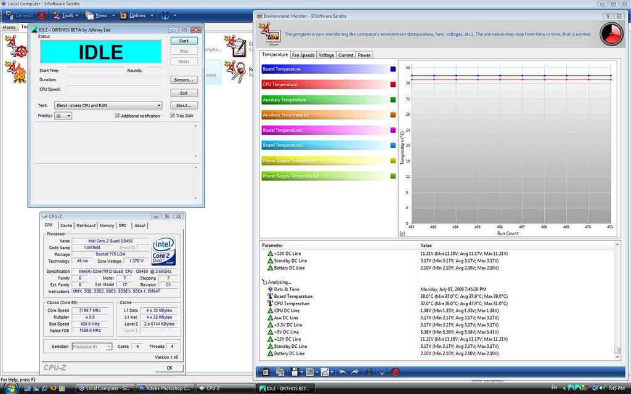Click Sensors... button in ORTHOS
631x394 pixels.
184,80
